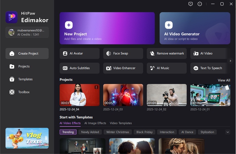Launch the Auto Subtitles tool

pyautogui.click(x=79, y=68)
